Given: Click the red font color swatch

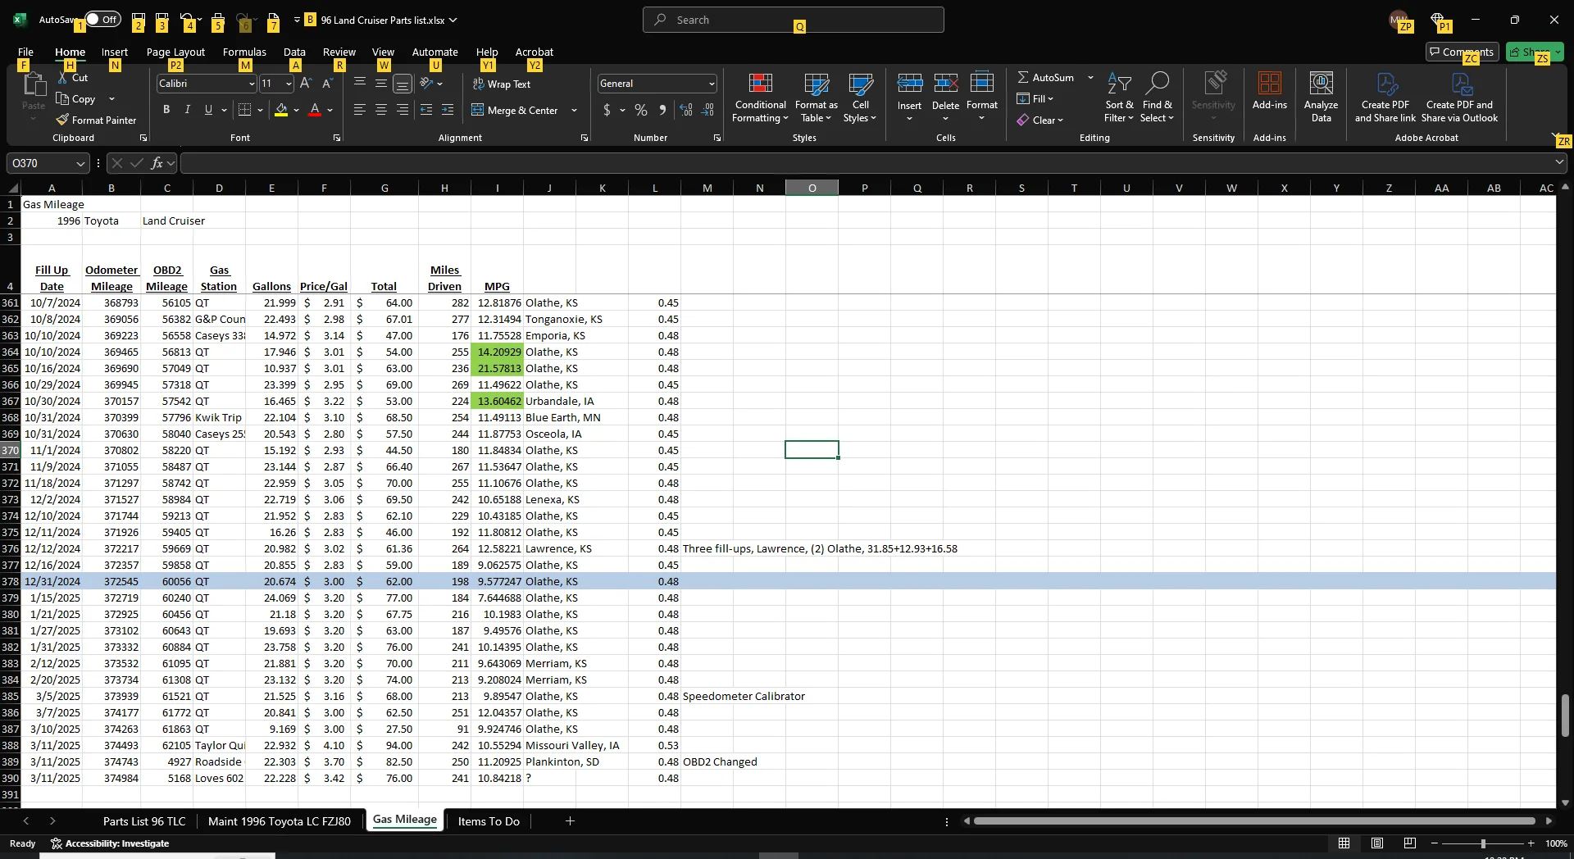Looking at the screenshot, I should pos(315,110).
